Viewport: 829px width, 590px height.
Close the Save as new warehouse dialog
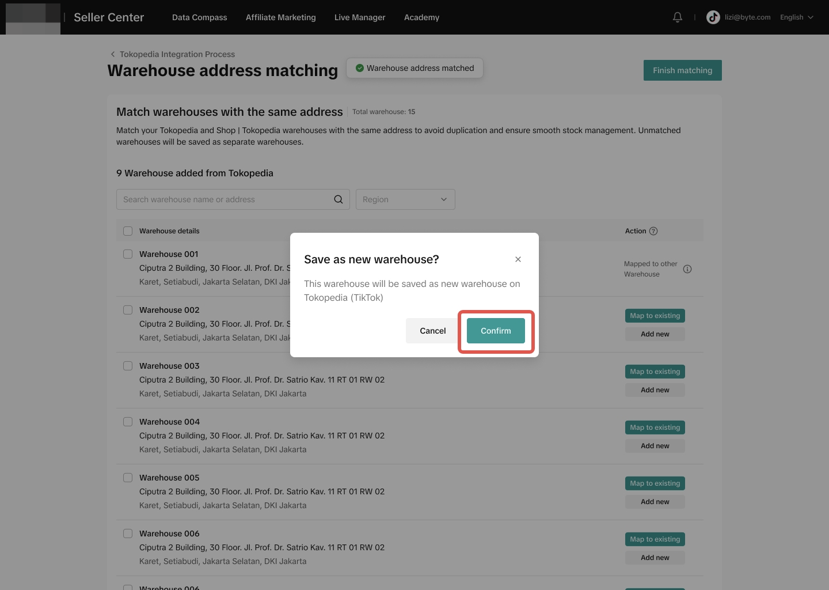pos(518,259)
